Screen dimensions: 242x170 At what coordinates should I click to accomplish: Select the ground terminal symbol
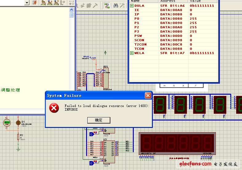[18, 149]
